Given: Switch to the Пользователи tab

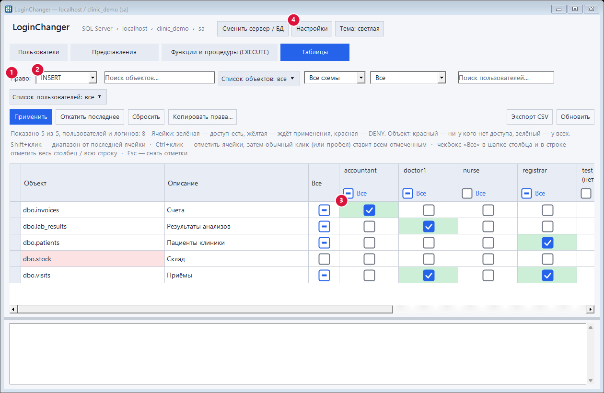Looking at the screenshot, I should pyautogui.click(x=39, y=52).
